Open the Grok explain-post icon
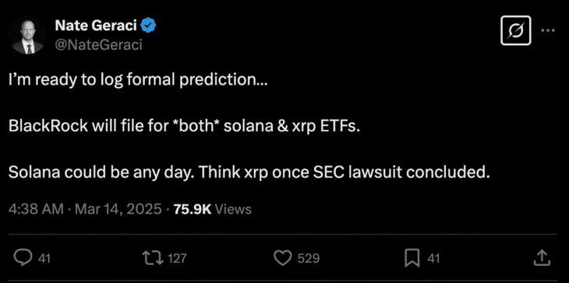Screen dimensions: 569x283 (516, 31)
